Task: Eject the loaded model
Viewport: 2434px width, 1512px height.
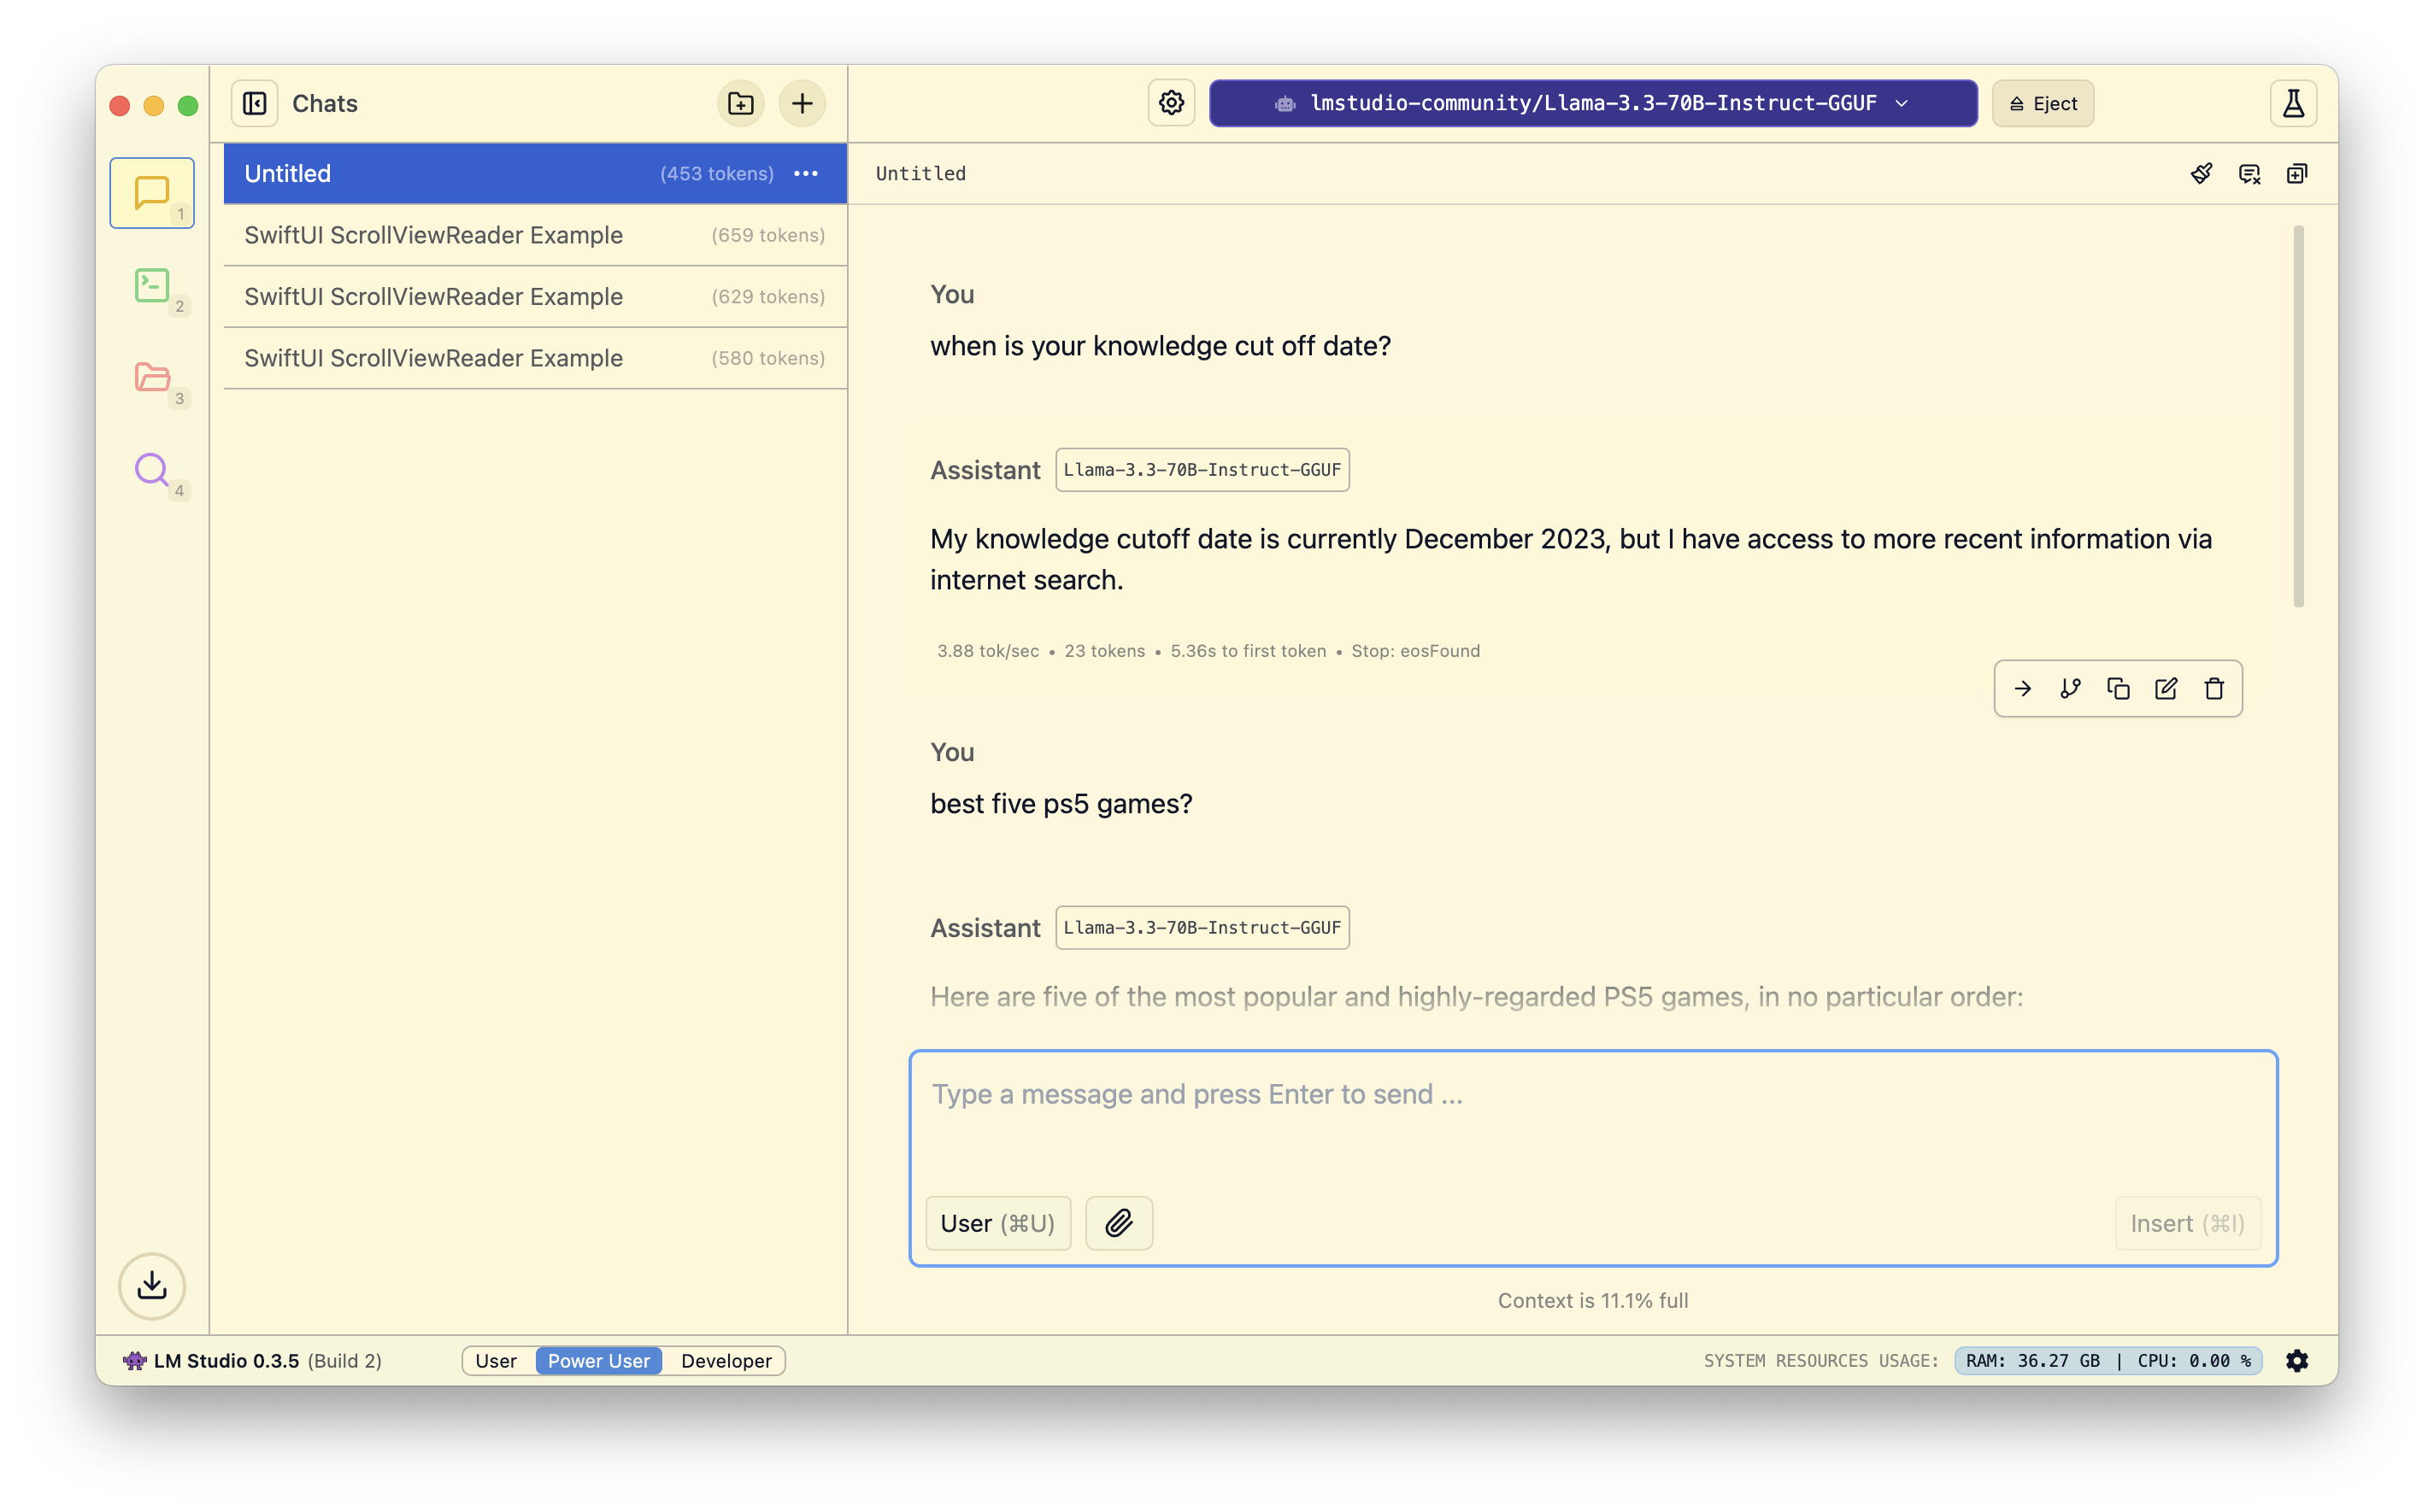Action: click(2043, 104)
